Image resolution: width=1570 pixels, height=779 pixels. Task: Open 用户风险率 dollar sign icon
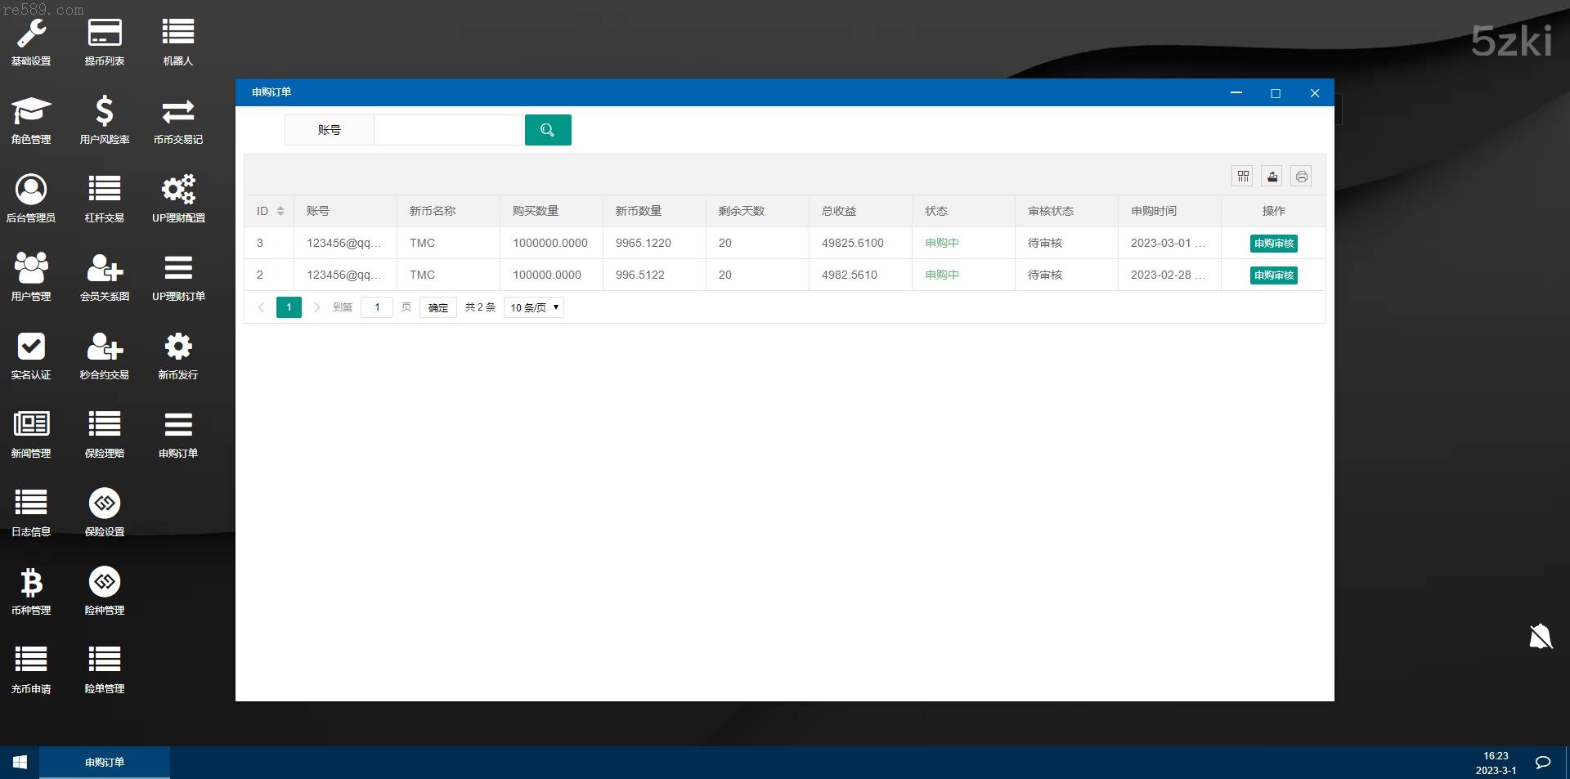coord(104,111)
